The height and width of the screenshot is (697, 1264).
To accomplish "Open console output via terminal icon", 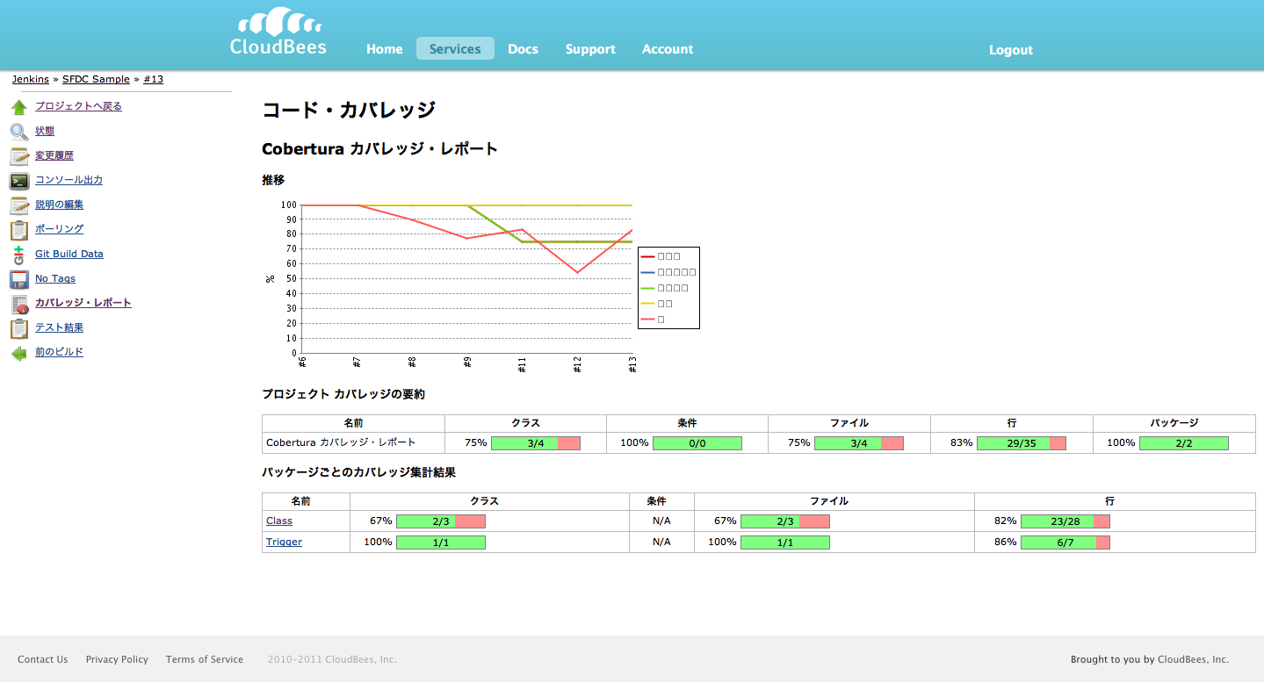I will click(18, 182).
